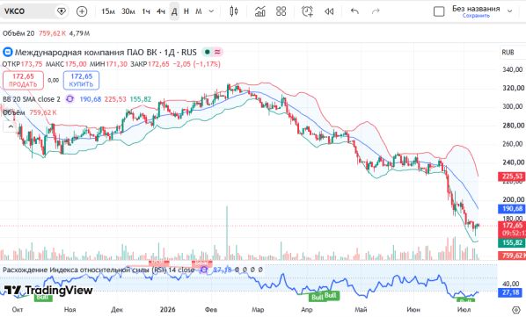Image resolution: width=526 pixels, height=317 pixels.
Task: Click the purple icon beside BB indicator
Action: click(x=69, y=99)
